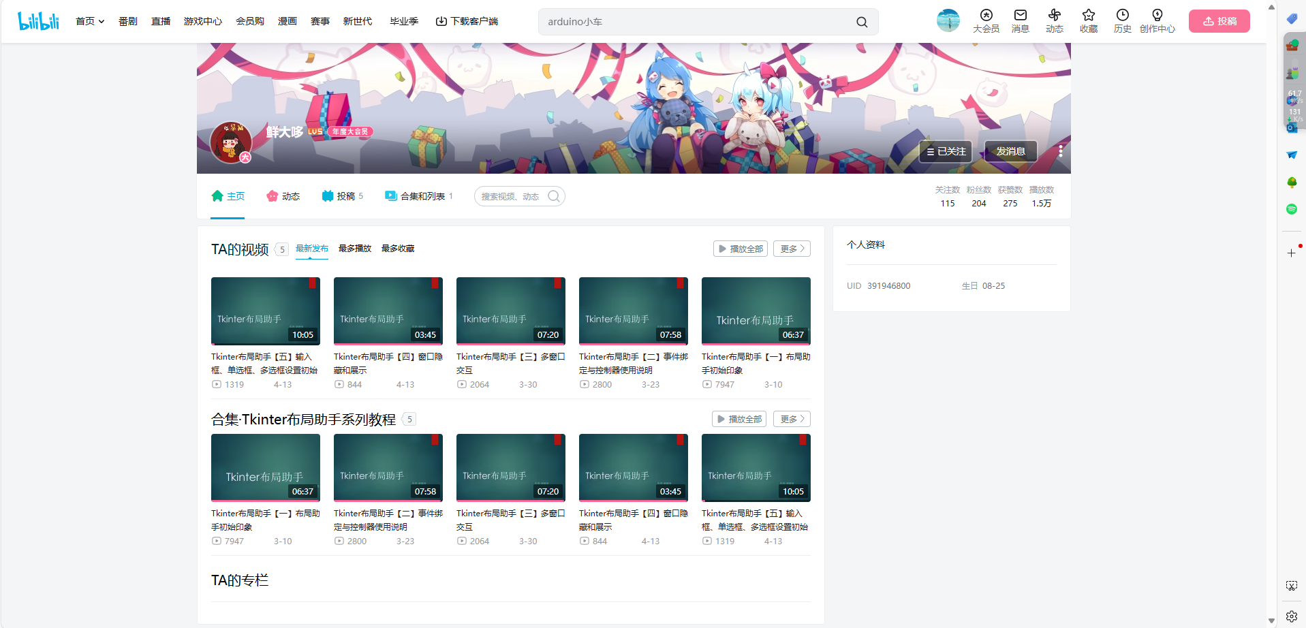This screenshot has height=628, width=1306.
Task: Click 发消息 button
Action: point(1010,151)
